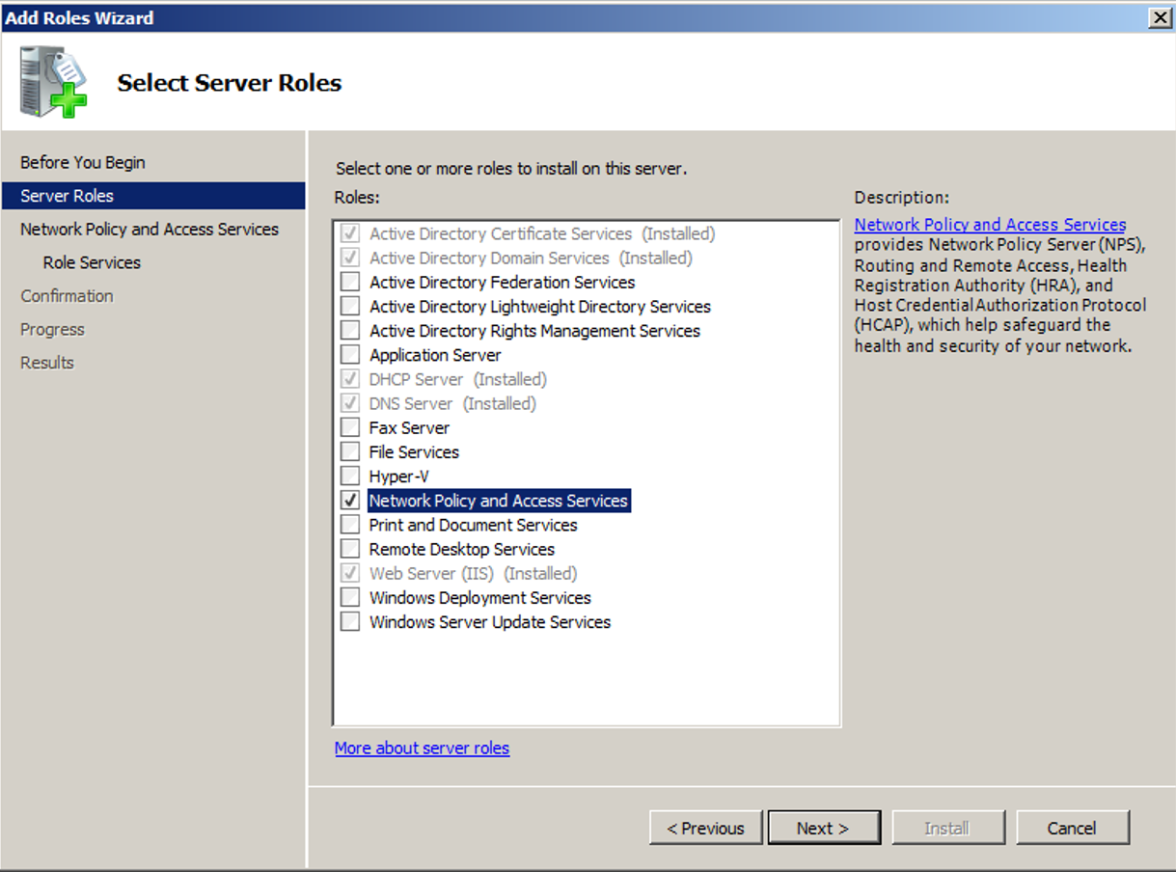Check Active Directory Federation Services
This screenshot has width=1176, height=872.
[x=350, y=283]
